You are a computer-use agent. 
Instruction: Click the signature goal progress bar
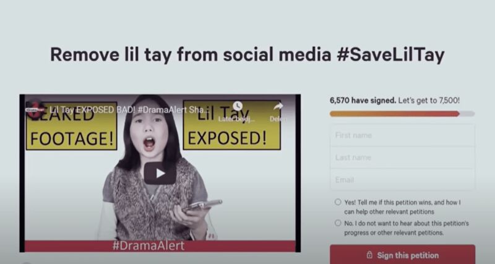click(x=402, y=114)
